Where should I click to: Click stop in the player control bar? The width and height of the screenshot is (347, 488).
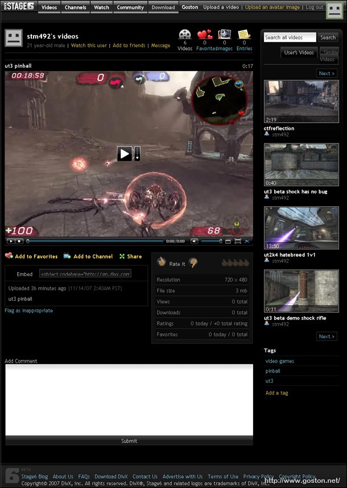(x=19, y=241)
